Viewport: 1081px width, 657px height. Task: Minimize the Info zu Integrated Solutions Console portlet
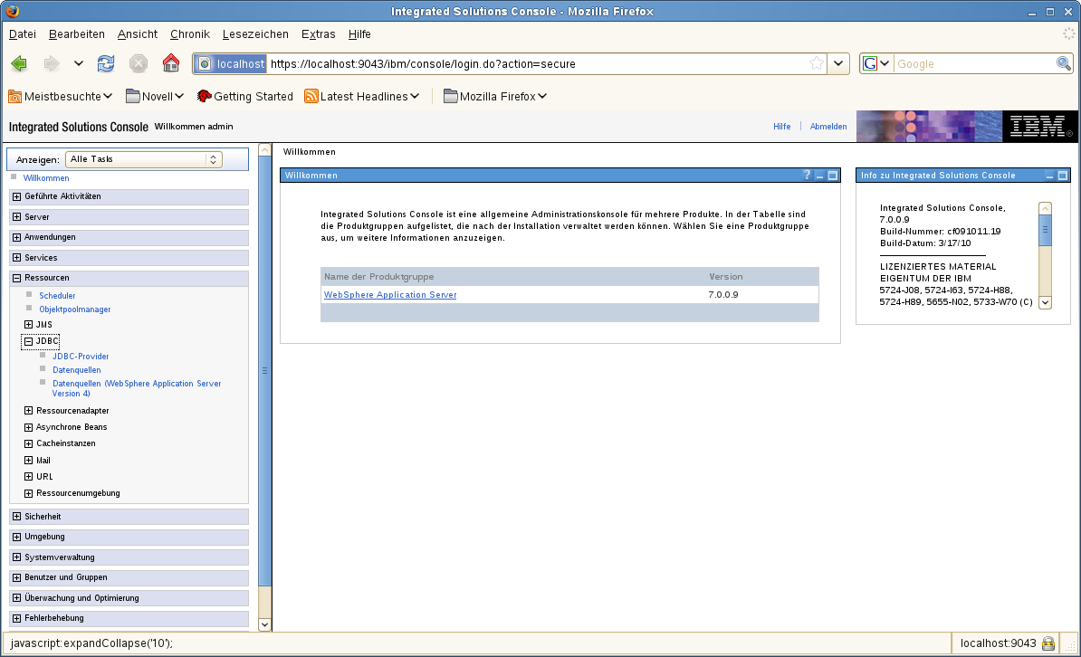click(x=1050, y=176)
